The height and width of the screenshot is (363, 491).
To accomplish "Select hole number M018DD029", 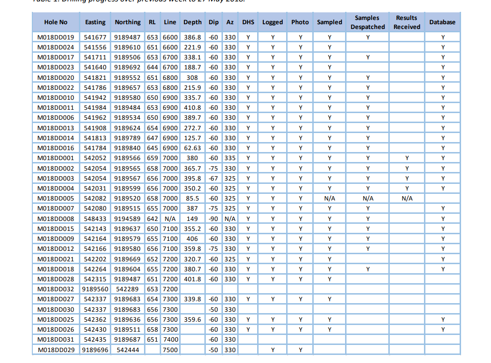I will (57, 350).
